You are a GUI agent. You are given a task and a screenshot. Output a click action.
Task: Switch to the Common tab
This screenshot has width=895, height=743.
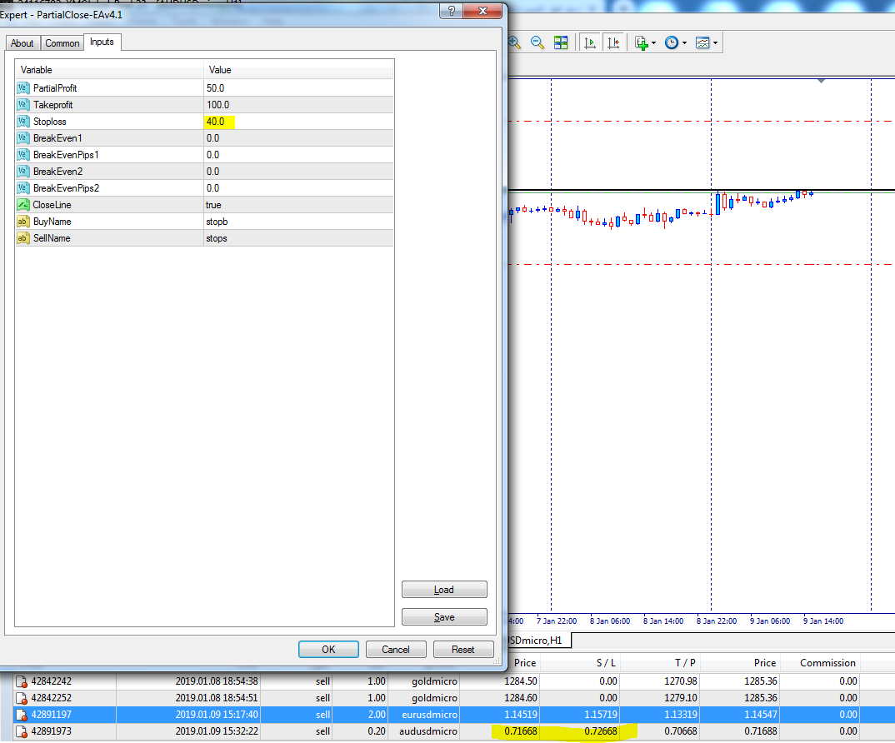62,43
